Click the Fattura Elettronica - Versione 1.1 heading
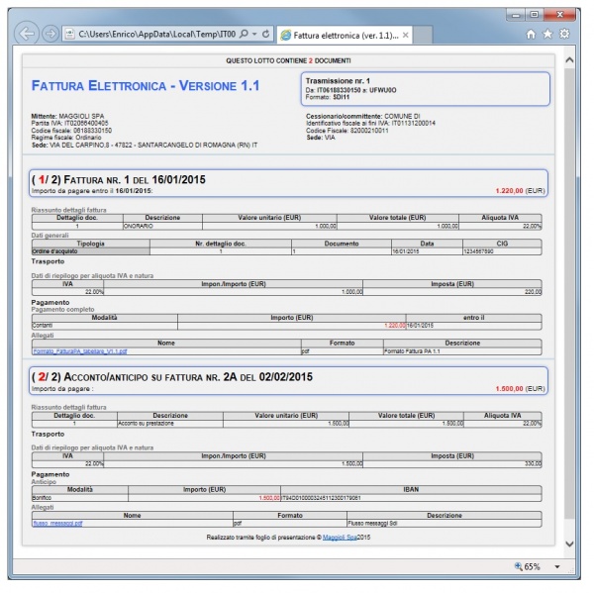 coord(146,86)
